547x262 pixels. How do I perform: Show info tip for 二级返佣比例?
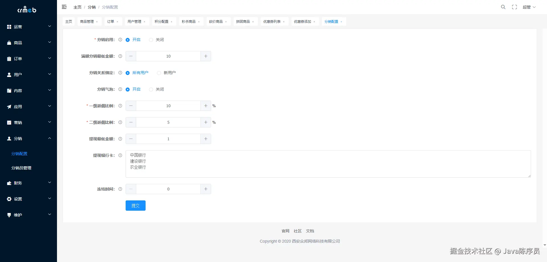[120, 122]
